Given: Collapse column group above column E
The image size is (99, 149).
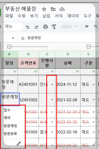Looking at the screenshot, I should pyautogui.click(x=89, y=47).
